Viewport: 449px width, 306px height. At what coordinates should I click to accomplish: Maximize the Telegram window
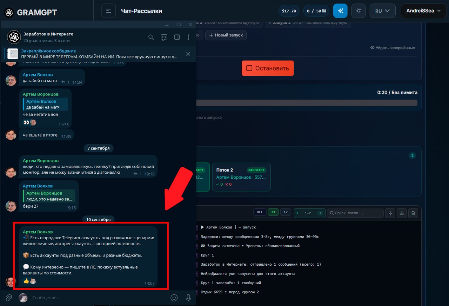(x=179, y=25)
